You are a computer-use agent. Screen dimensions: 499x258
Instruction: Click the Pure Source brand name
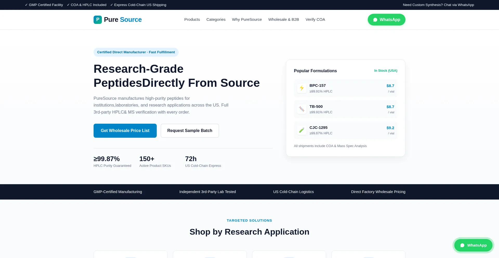(123, 20)
